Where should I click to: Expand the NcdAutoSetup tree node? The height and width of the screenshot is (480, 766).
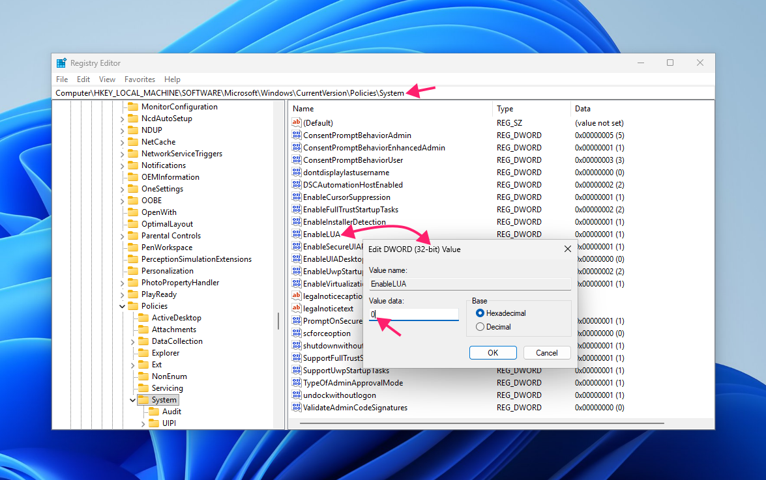[x=122, y=119]
